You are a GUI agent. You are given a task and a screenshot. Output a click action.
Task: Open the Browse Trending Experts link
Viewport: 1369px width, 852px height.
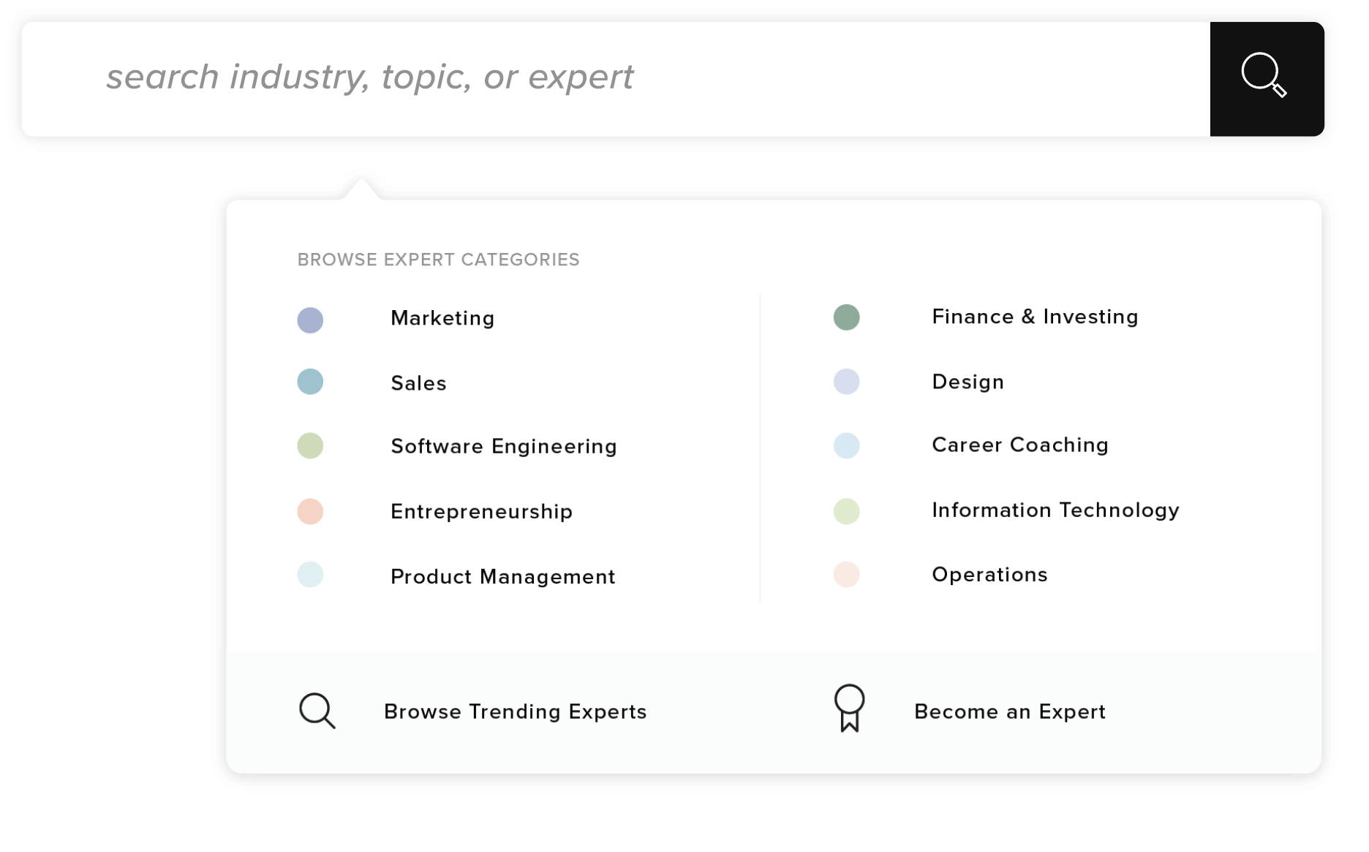tap(515, 712)
